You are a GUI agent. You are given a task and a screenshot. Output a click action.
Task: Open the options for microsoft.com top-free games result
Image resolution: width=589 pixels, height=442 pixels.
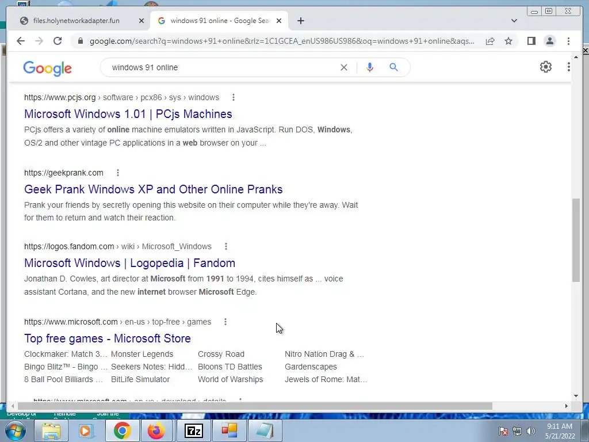pyautogui.click(x=225, y=322)
